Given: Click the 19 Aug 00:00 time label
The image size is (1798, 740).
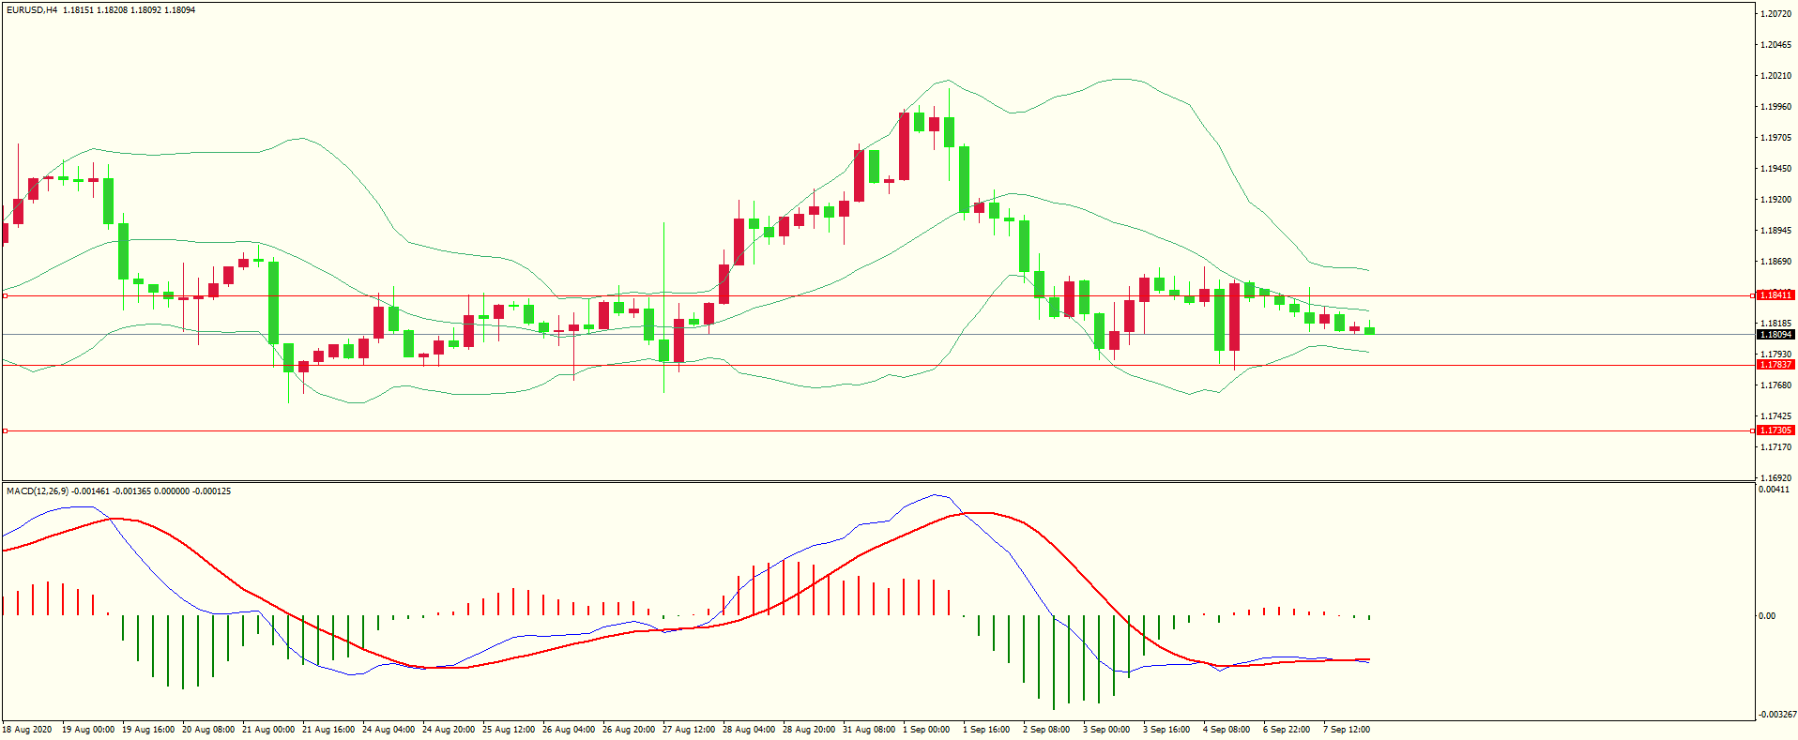Looking at the screenshot, I should point(88,730).
